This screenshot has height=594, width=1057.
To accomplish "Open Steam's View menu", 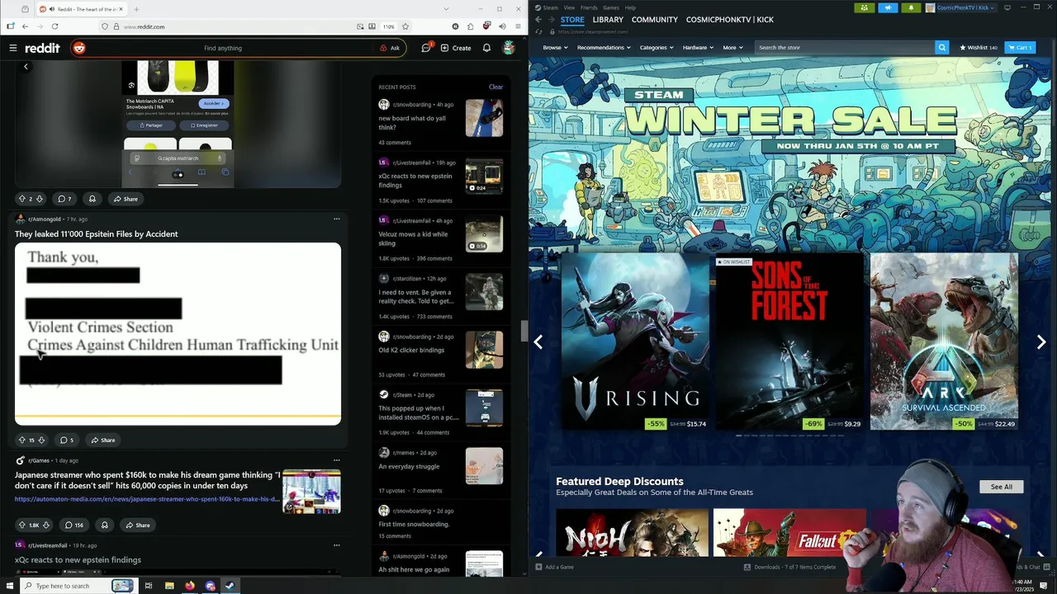I will coord(569,7).
